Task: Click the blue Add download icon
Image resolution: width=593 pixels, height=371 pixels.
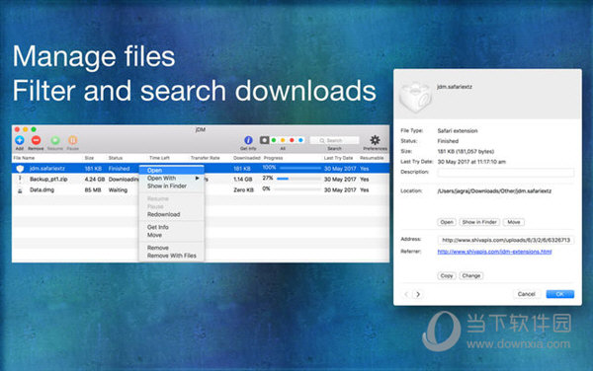Action: (20, 140)
